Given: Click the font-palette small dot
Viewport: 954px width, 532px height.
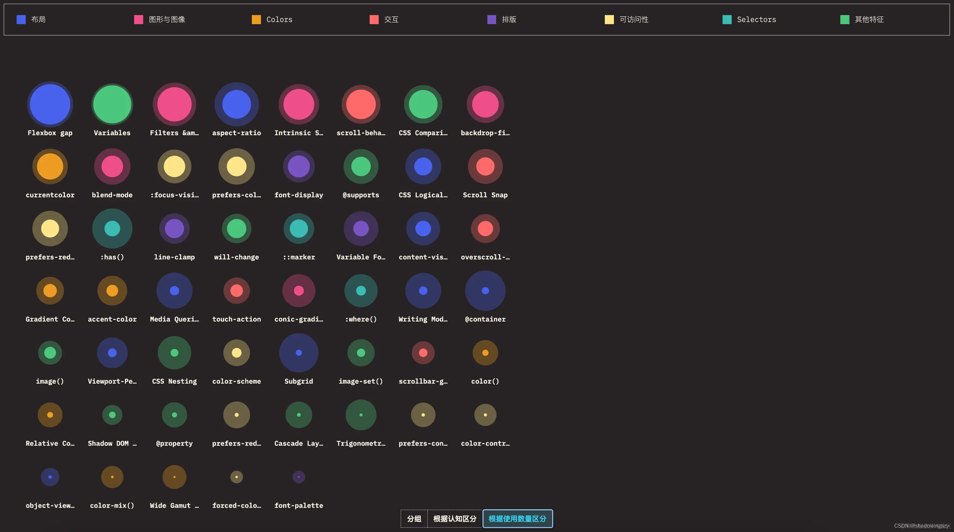Looking at the screenshot, I should (298, 477).
